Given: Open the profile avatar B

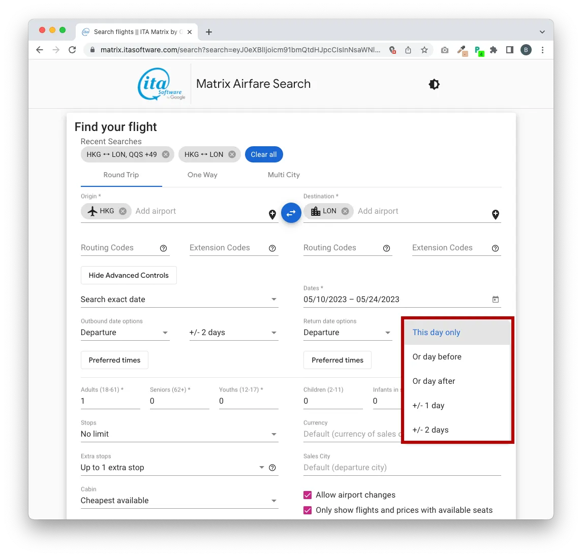Looking at the screenshot, I should [x=526, y=50].
